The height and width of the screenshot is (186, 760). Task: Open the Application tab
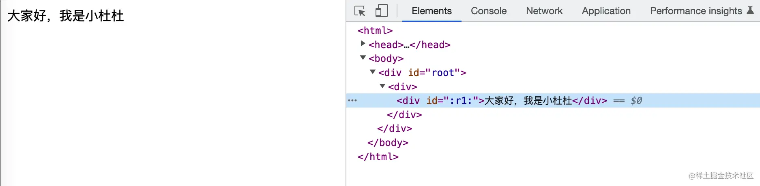pos(606,11)
